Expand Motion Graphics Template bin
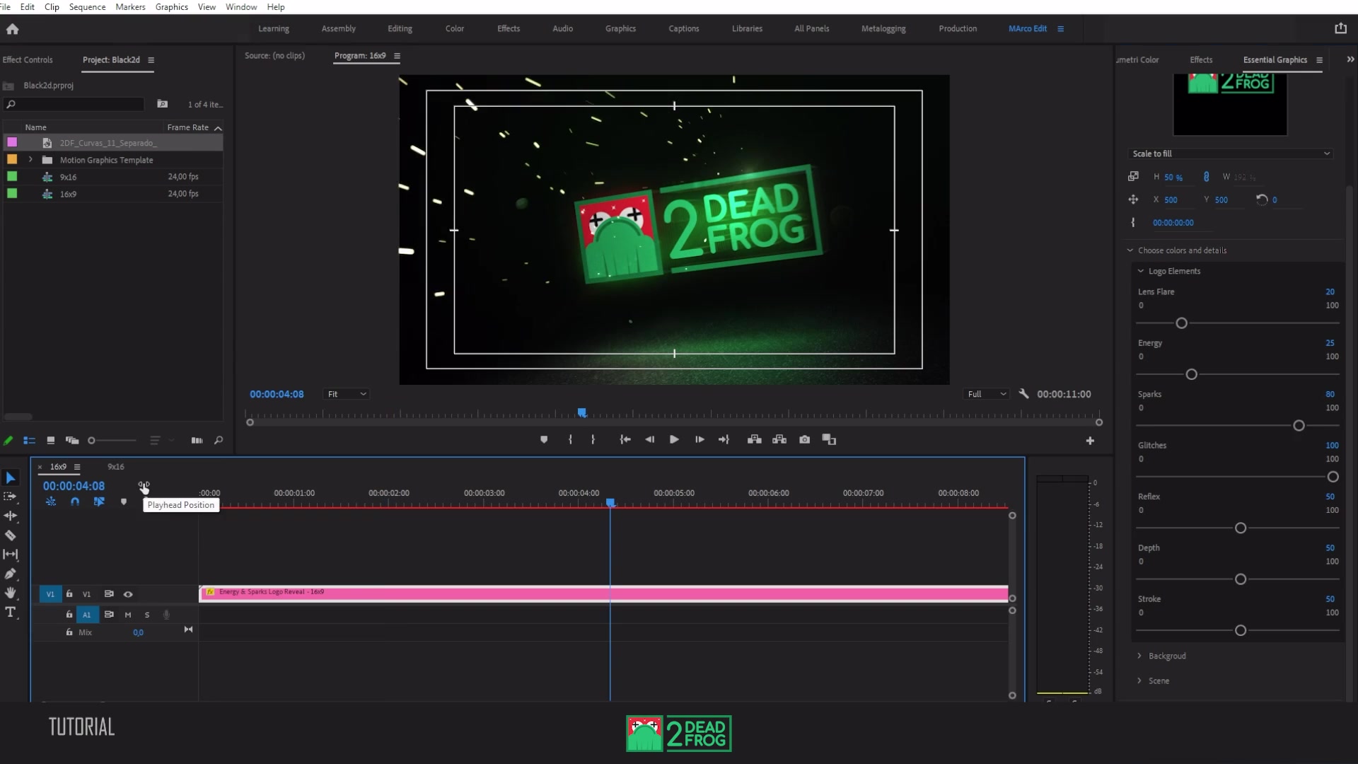The width and height of the screenshot is (1358, 764). 30,160
